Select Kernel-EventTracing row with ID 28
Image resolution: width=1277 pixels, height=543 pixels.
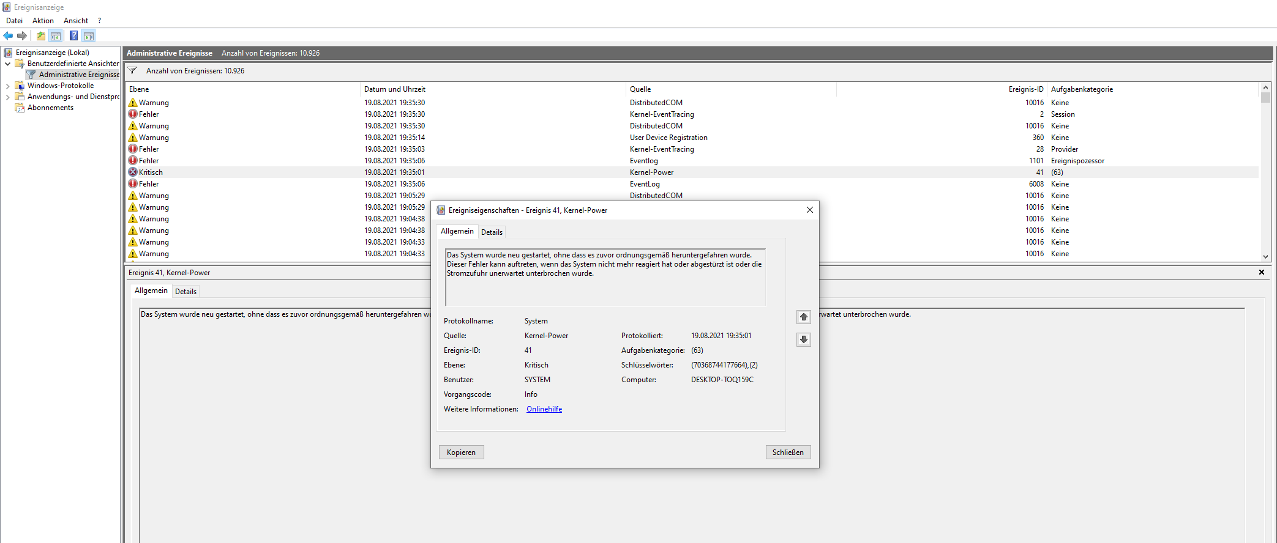click(x=692, y=149)
